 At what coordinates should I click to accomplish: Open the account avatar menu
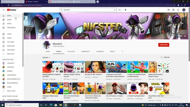[184, 10]
